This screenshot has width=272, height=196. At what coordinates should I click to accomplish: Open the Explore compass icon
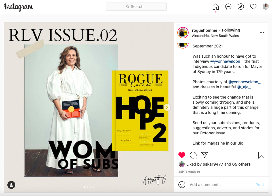[241, 7]
